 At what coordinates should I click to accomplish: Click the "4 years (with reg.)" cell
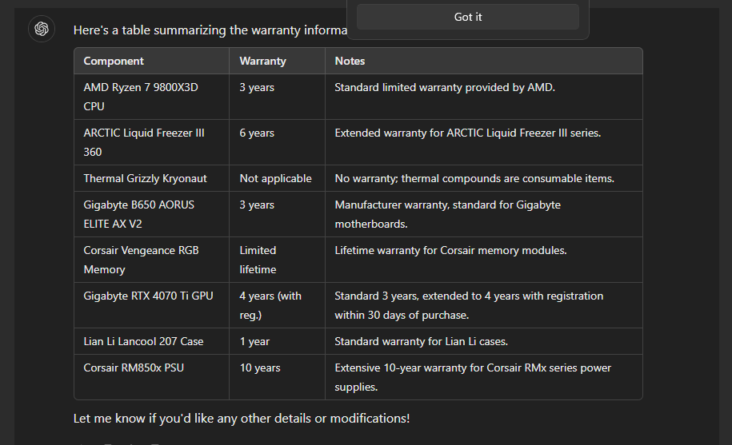coord(278,305)
